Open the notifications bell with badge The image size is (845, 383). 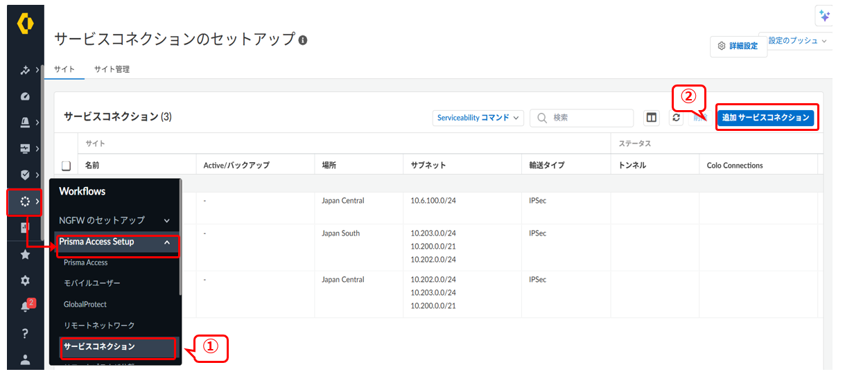pos(26,307)
